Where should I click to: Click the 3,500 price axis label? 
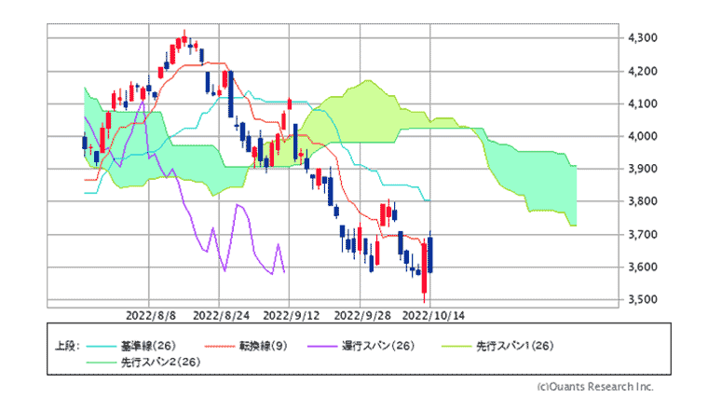(644, 300)
